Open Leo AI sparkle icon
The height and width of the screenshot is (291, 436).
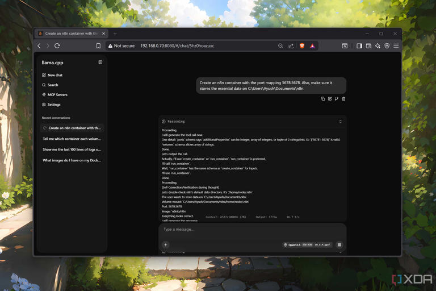(378, 45)
